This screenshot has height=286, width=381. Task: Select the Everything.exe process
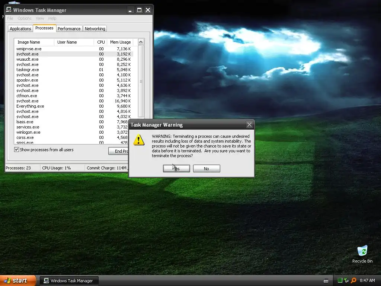(74, 106)
